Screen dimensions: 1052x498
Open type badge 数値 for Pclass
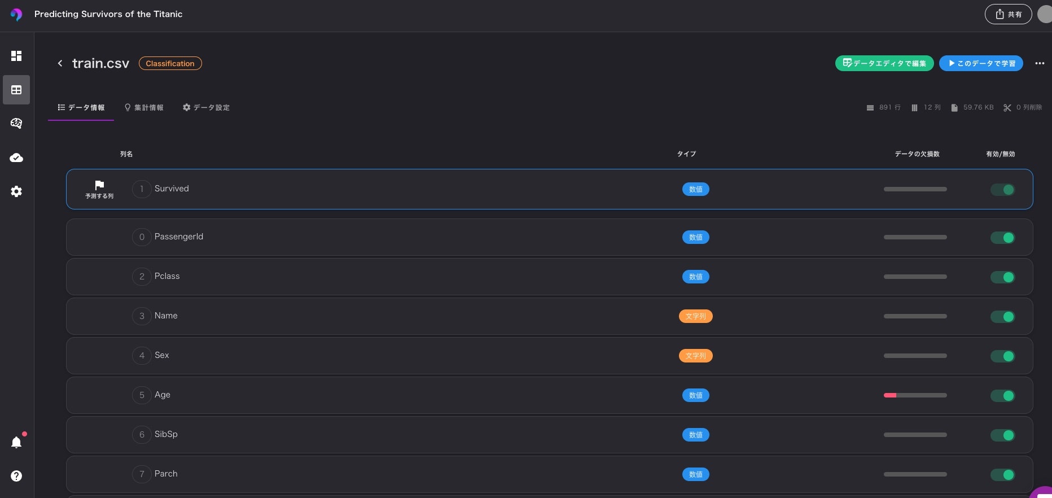(695, 277)
